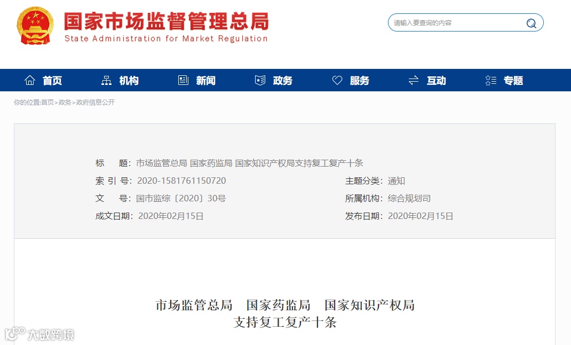Select the 主题分类 value 通知
571x345 pixels.
(396, 181)
